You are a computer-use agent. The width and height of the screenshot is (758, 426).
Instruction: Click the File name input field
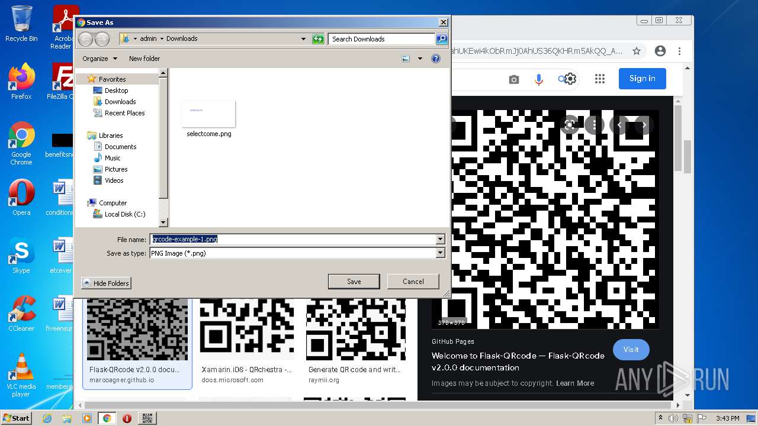pos(293,239)
